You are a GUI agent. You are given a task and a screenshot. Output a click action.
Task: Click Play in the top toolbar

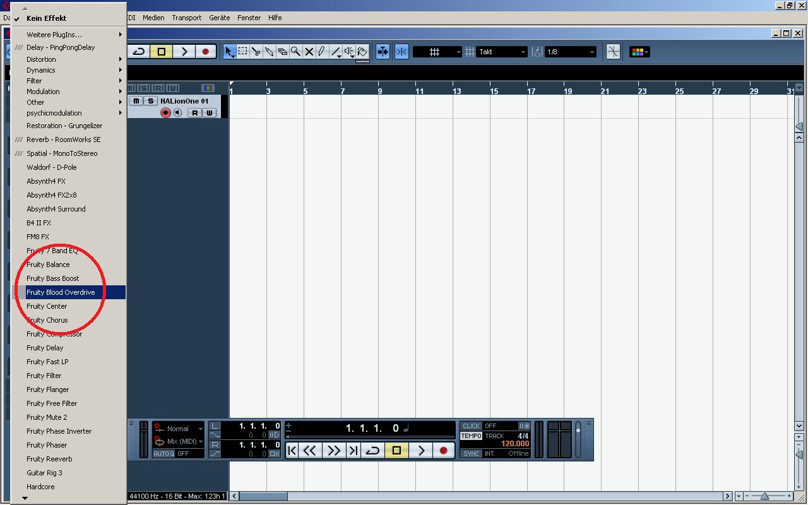pyautogui.click(x=184, y=52)
